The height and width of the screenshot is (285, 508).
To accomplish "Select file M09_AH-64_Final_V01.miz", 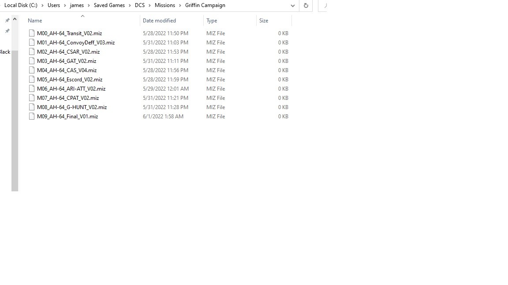I will click(67, 116).
